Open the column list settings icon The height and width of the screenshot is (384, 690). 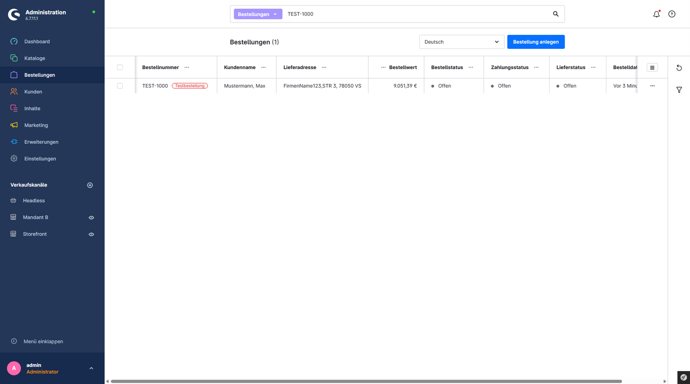tap(652, 67)
